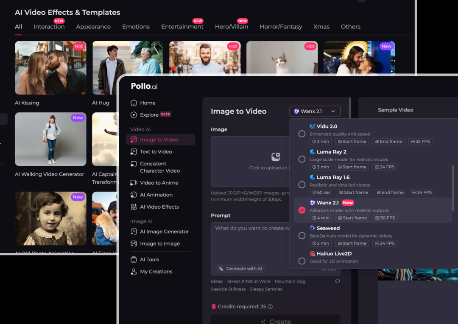The image size is (458, 324).
Task: Click the Video to Anime icon
Action: pyautogui.click(x=134, y=183)
